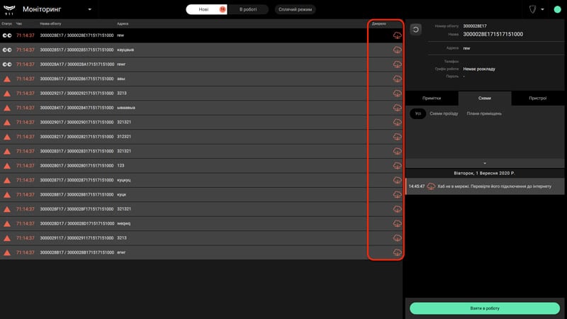Open the Пристрої tab
Viewport: 567px width, 319px height.
tap(537, 99)
